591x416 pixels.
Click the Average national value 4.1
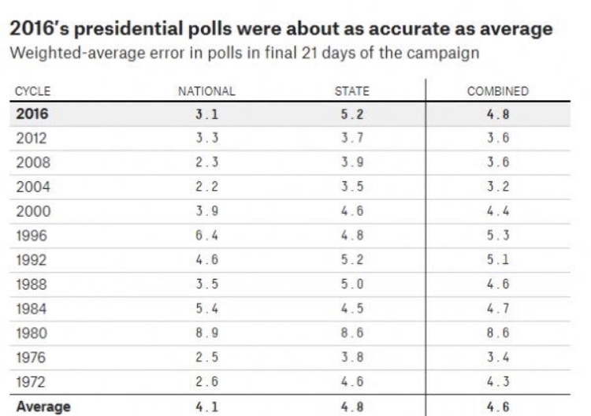pos(207,407)
